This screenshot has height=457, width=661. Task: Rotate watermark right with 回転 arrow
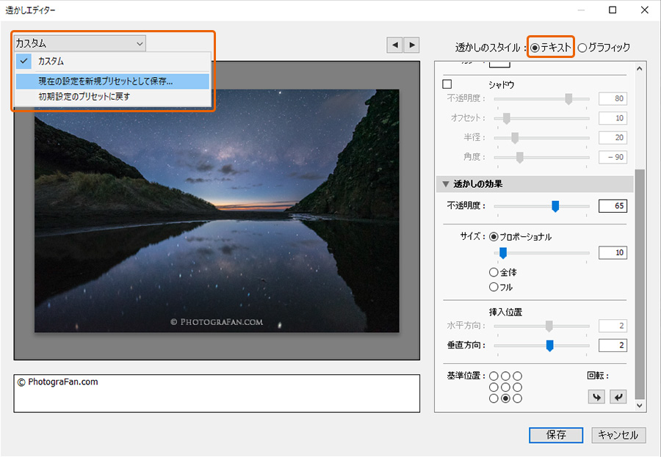point(618,396)
